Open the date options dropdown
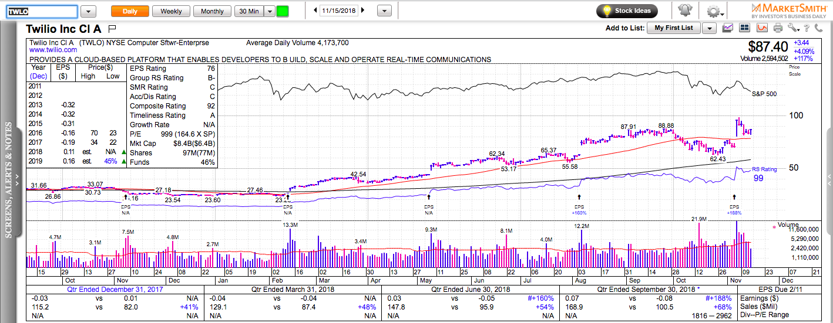Screen dimensions: 833x323 pyautogui.click(x=384, y=11)
